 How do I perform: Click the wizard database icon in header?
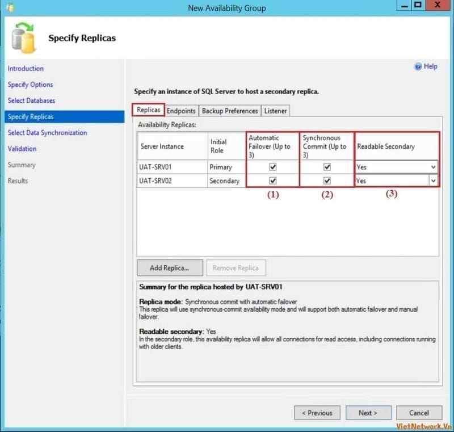tap(24, 37)
